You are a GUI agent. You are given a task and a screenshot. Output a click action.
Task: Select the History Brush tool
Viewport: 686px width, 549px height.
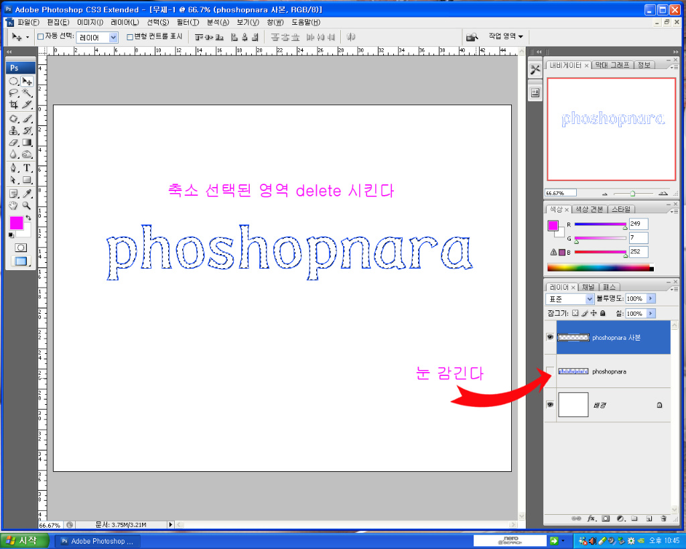[x=27, y=131]
